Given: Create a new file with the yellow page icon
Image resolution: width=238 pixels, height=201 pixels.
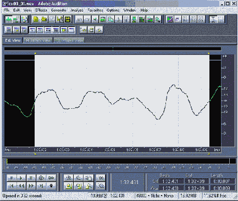Looking at the screenshot, I should pyautogui.click(x=36, y=19).
